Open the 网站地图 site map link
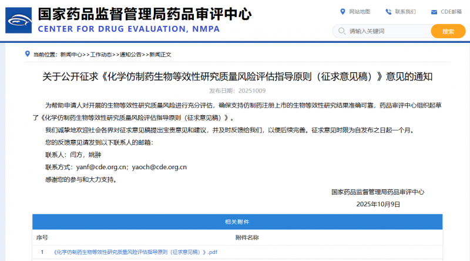The width and height of the screenshot is (470, 261). (360, 12)
